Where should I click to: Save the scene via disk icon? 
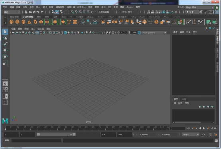[34, 12]
